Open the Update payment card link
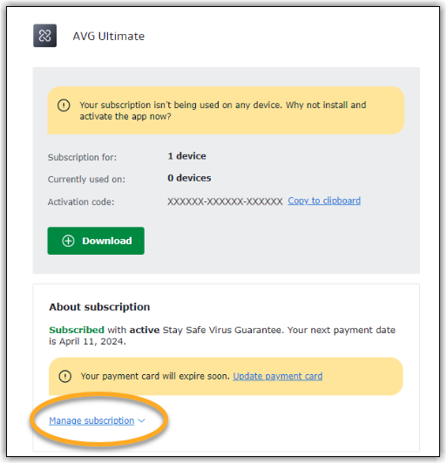 [278, 377]
